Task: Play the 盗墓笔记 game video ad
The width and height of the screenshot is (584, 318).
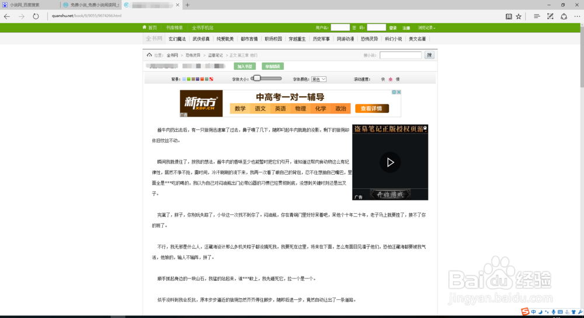Action: [390, 162]
